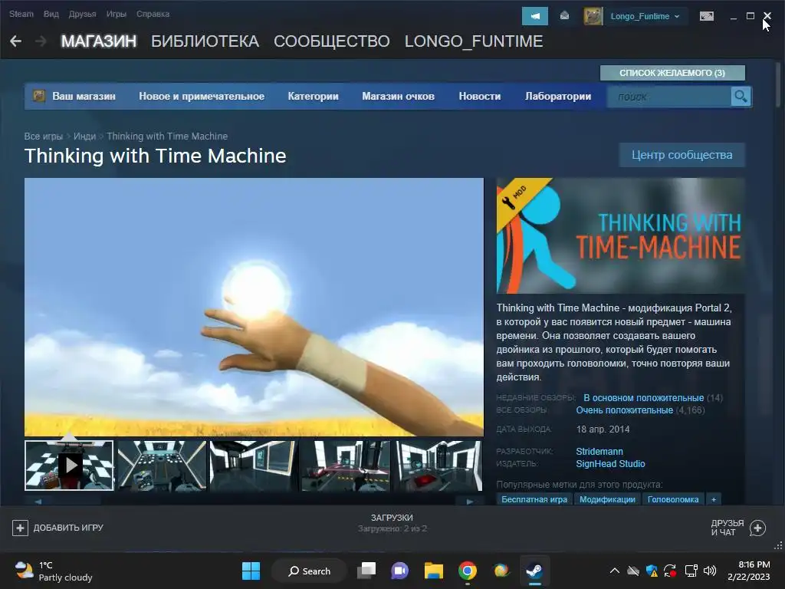
Task: Open the weather widget showing 1°C
Action: 54,571
